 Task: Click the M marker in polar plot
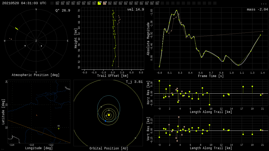(x=25, y=46)
